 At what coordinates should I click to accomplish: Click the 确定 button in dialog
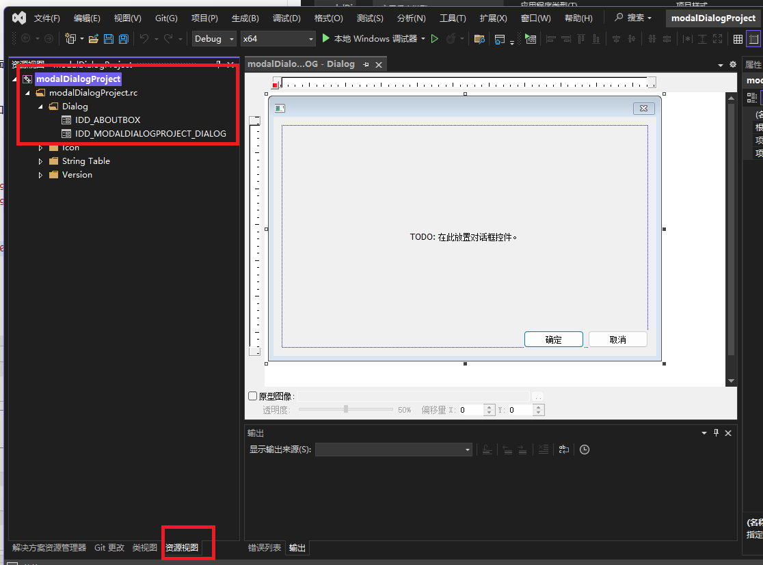(553, 340)
